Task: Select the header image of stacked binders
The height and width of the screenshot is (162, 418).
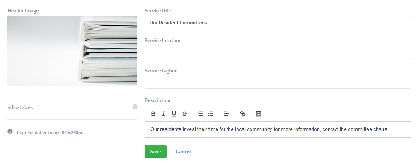Action: 72,51
